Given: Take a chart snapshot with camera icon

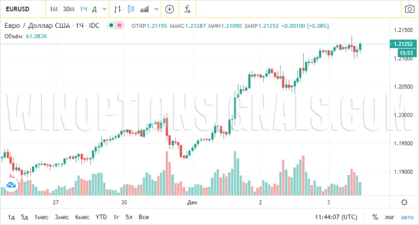Looking at the screenshot, I should click(x=410, y=9).
